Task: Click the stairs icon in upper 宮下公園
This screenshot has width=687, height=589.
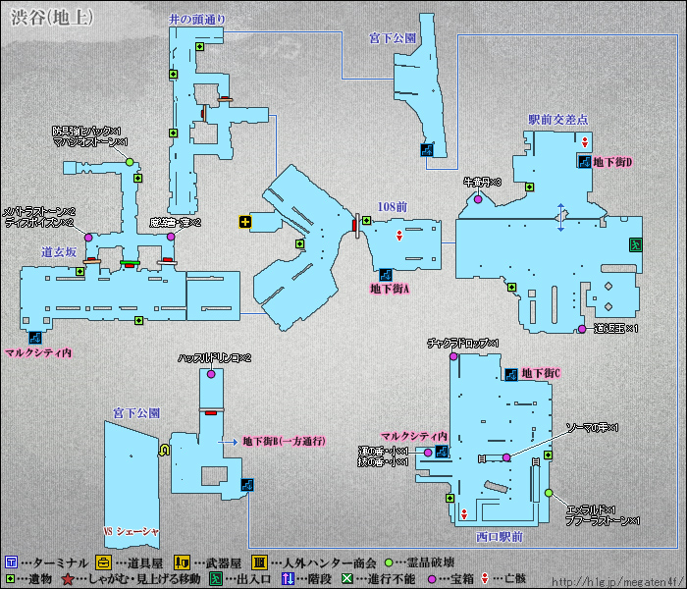Action: tap(427, 149)
